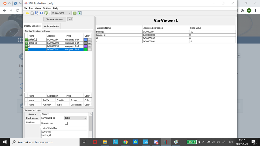The image size is (260, 146).
Task: Open the Views menu
Action: (x=38, y=8)
